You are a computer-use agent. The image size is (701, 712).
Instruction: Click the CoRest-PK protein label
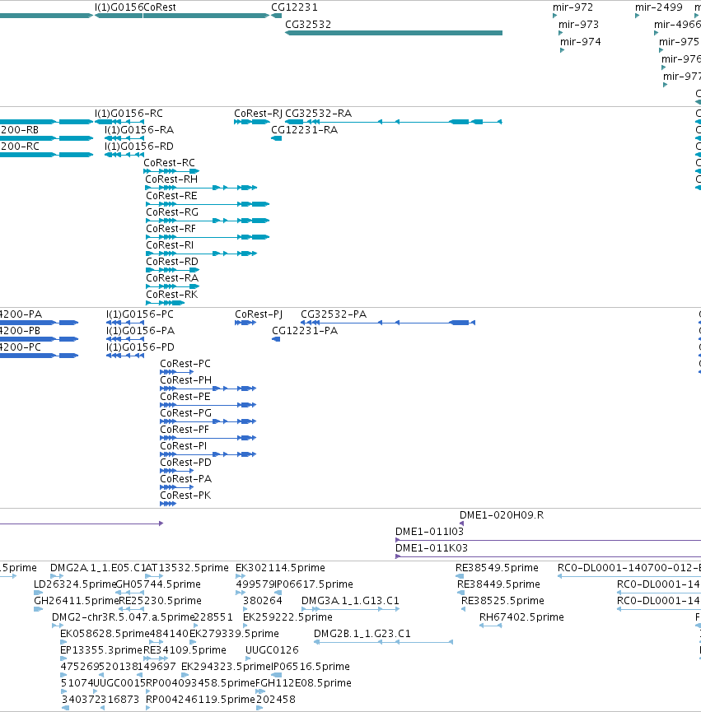click(185, 495)
